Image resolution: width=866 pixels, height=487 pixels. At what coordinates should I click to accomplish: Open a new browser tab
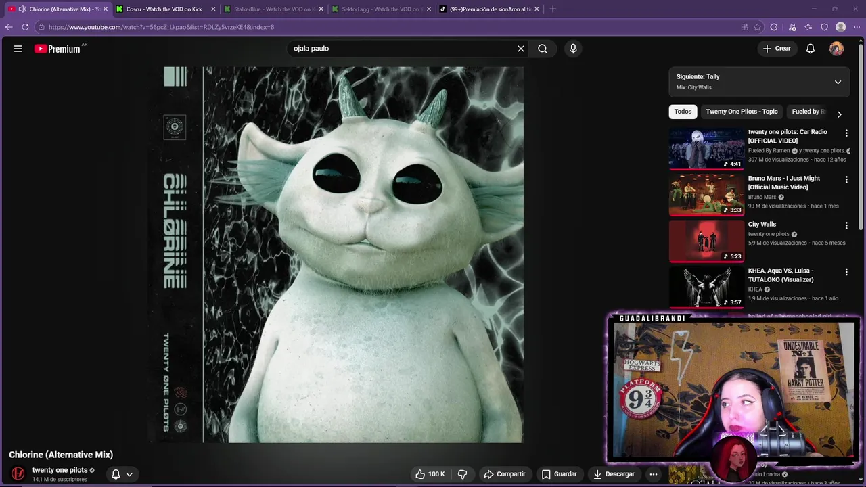[x=553, y=9]
